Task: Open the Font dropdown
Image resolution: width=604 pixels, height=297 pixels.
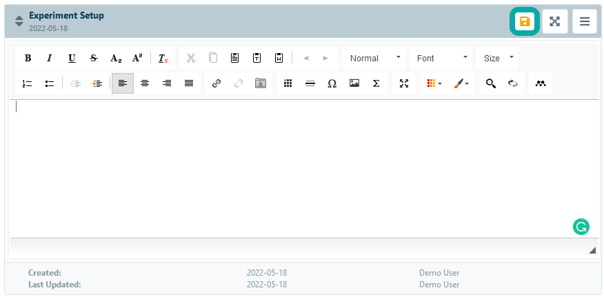Action: [442, 59]
